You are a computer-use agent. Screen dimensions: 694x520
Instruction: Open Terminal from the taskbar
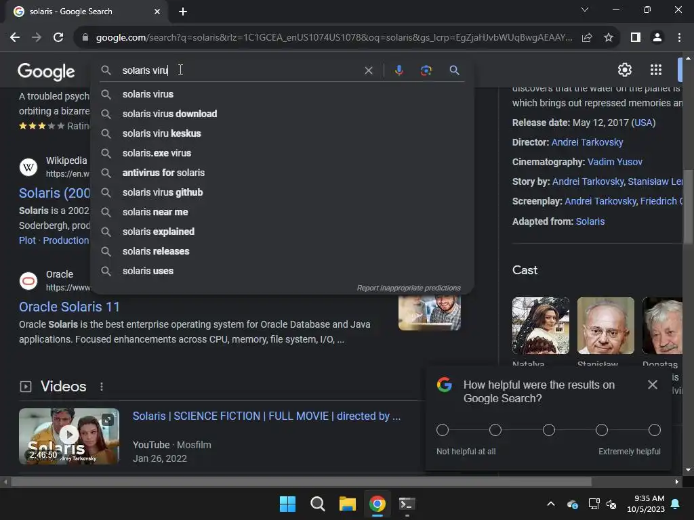[407, 504]
